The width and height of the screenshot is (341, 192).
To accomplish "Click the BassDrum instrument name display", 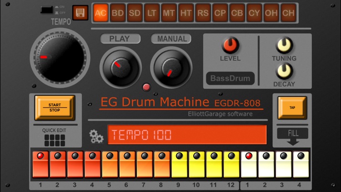I will click(231, 78).
